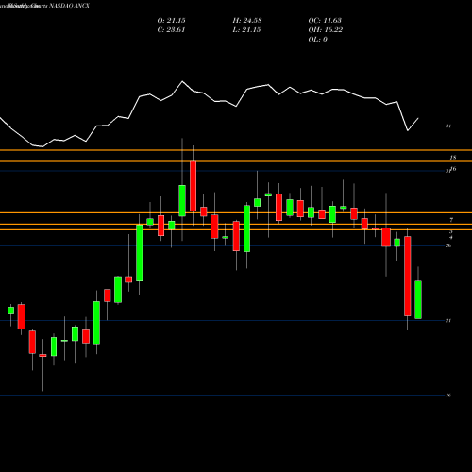
Task: Click the low value L: 21.15
Action: tap(246, 30)
